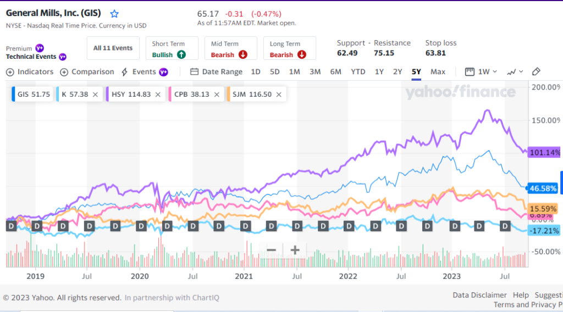Remove the HSY comparison ticker

[158, 94]
